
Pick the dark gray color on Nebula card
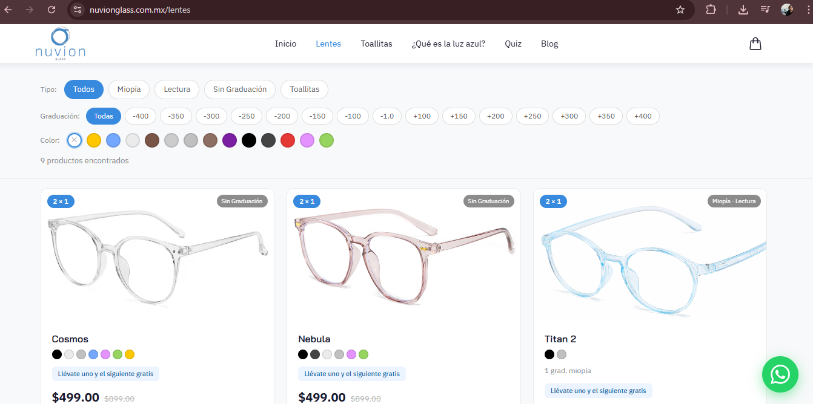[x=315, y=354]
